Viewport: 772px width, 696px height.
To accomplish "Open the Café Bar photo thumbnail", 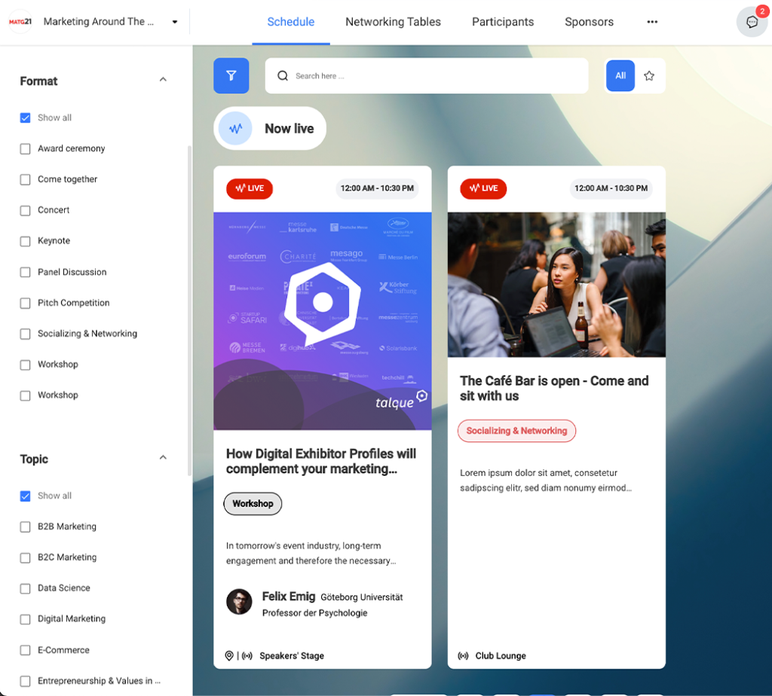I will point(556,285).
